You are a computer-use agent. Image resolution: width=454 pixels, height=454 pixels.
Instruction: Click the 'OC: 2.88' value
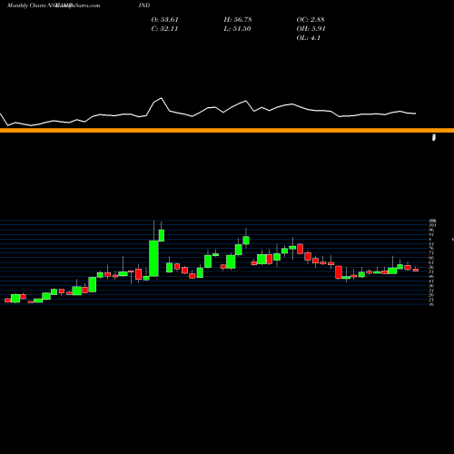click(x=311, y=20)
